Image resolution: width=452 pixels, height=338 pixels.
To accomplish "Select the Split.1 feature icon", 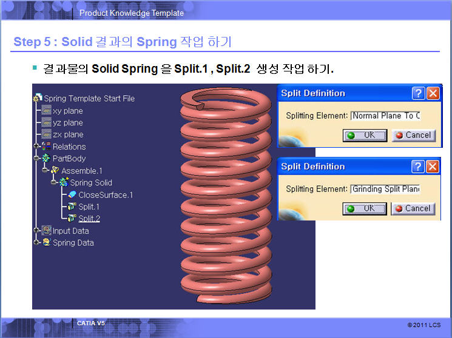I will (72, 207).
